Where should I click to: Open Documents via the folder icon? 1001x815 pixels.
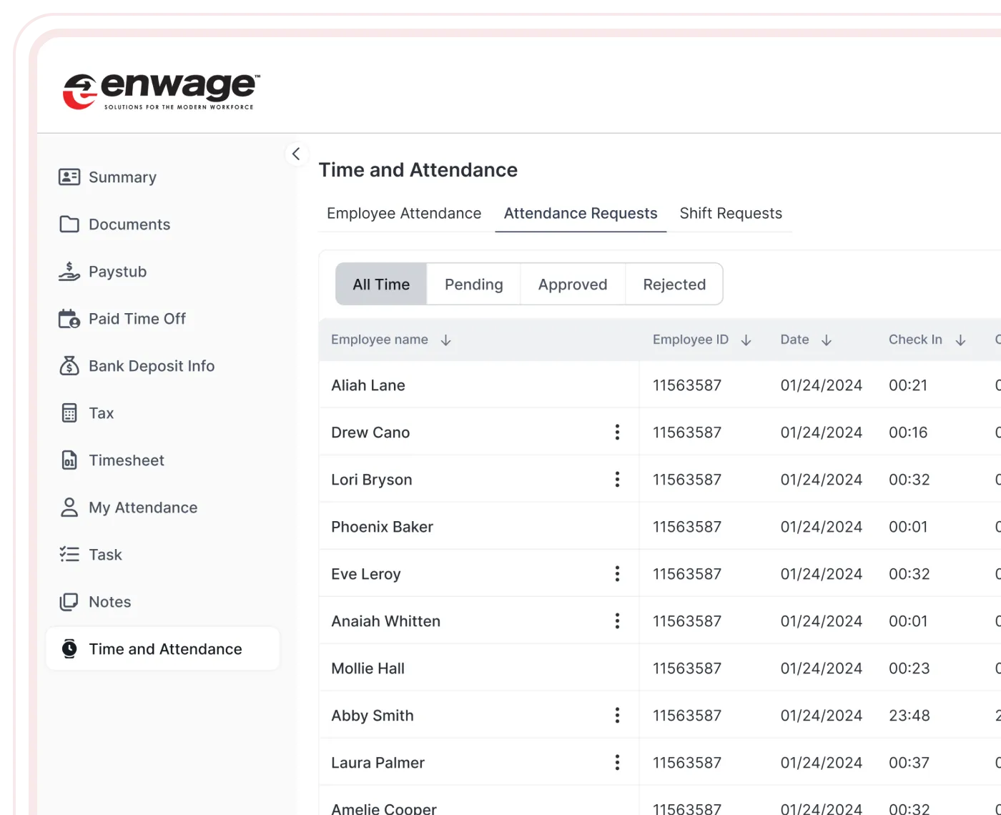point(69,224)
